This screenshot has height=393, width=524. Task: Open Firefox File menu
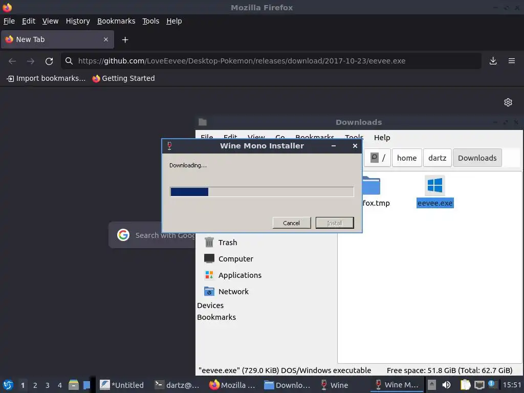tap(9, 21)
